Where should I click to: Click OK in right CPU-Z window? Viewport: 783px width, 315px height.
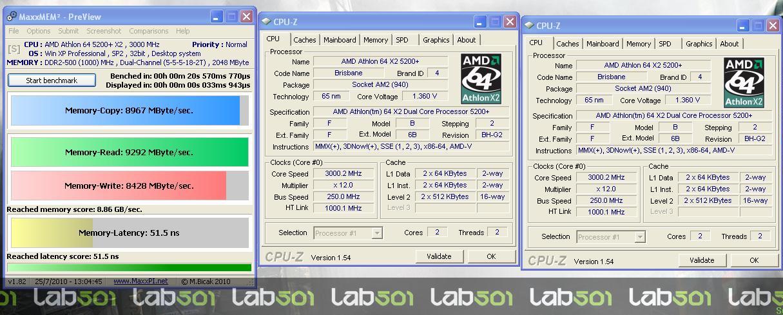click(x=754, y=260)
